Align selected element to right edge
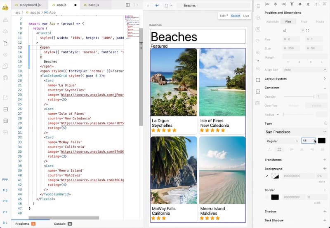Image resolution: width=330 pixels, height=228 pixels. [x=284, y=4]
